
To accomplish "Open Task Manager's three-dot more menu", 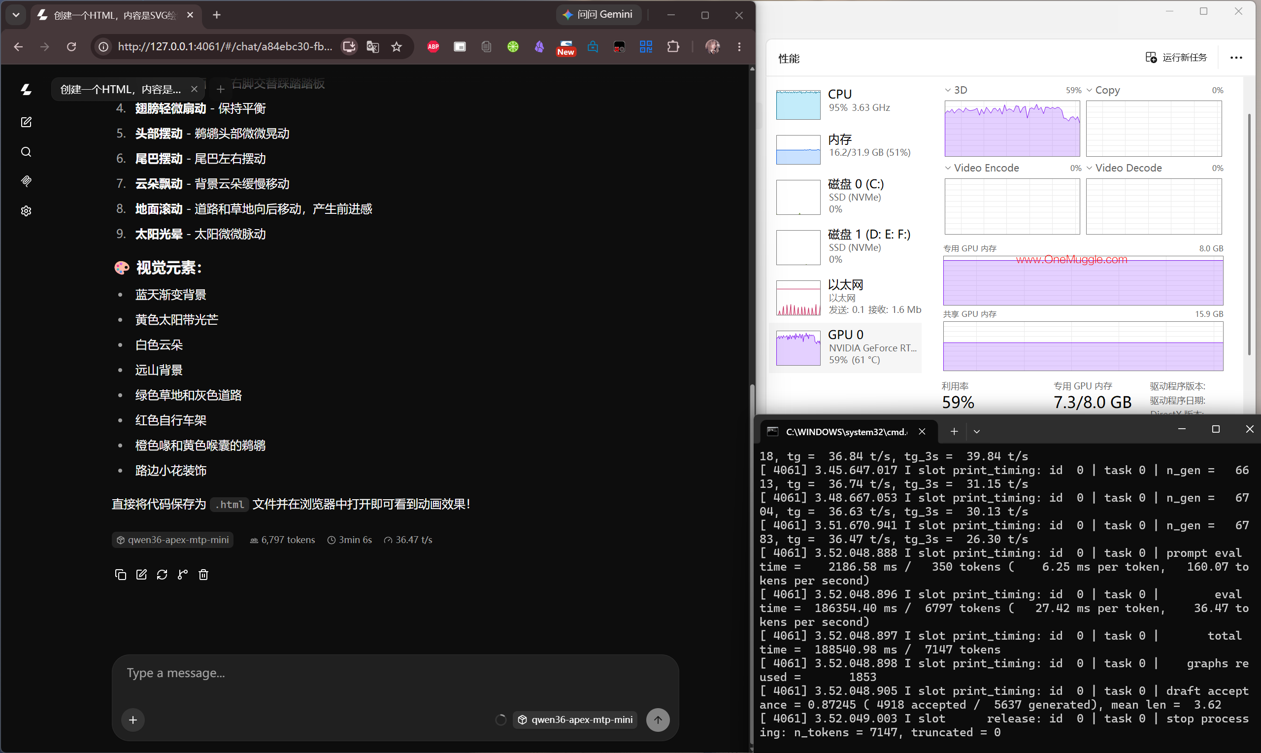I will (1236, 58).
